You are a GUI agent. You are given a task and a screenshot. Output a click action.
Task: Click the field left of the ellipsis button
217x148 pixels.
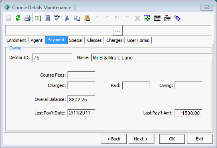[x=59, y=30]
